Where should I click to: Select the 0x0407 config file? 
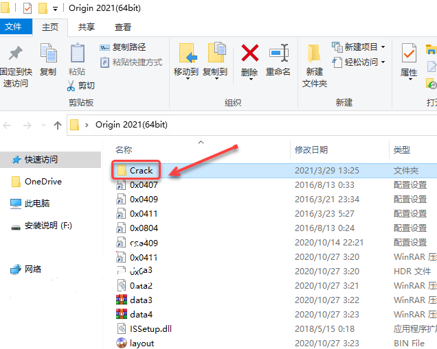point(144,184)
